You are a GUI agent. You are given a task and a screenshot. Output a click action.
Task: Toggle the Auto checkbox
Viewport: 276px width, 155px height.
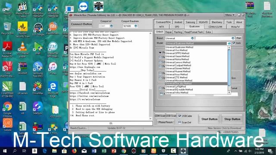(x=234, y=43)
